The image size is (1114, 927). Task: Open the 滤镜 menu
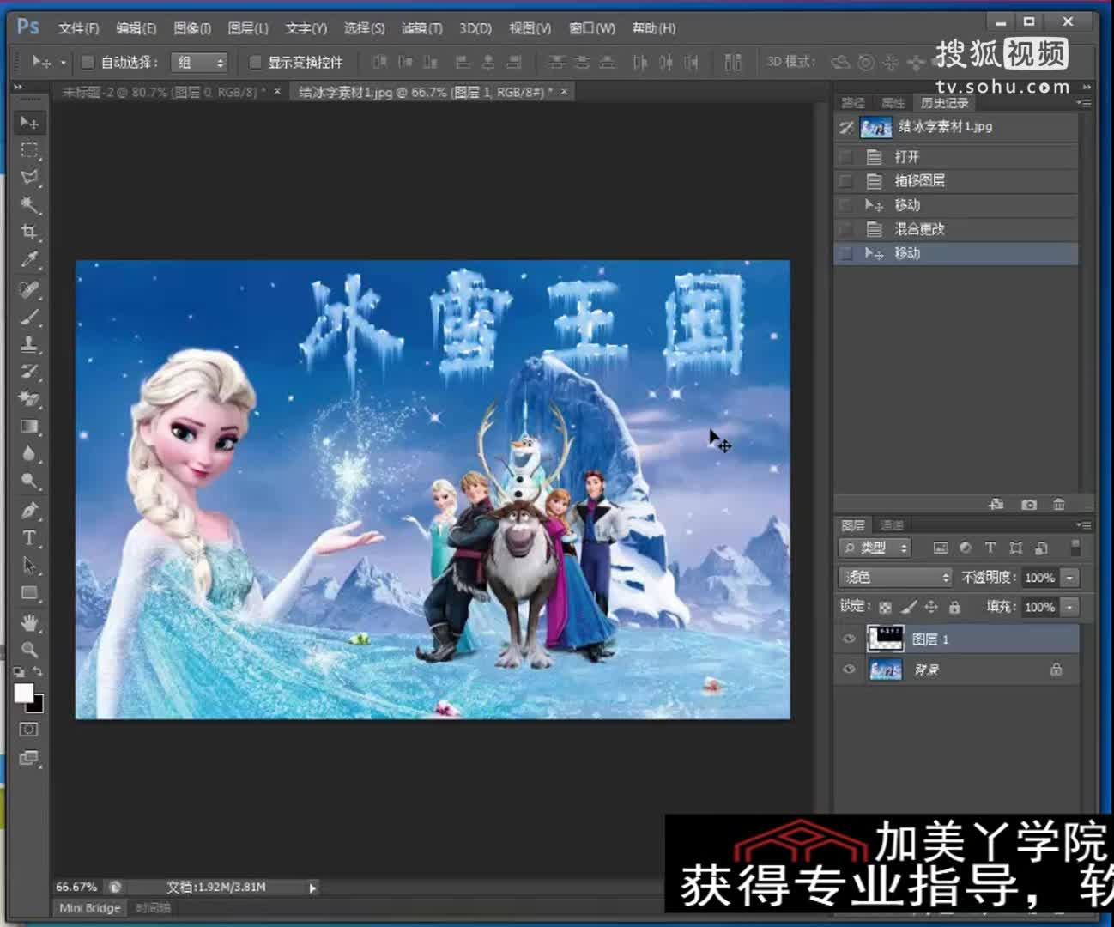pos(421,27)
